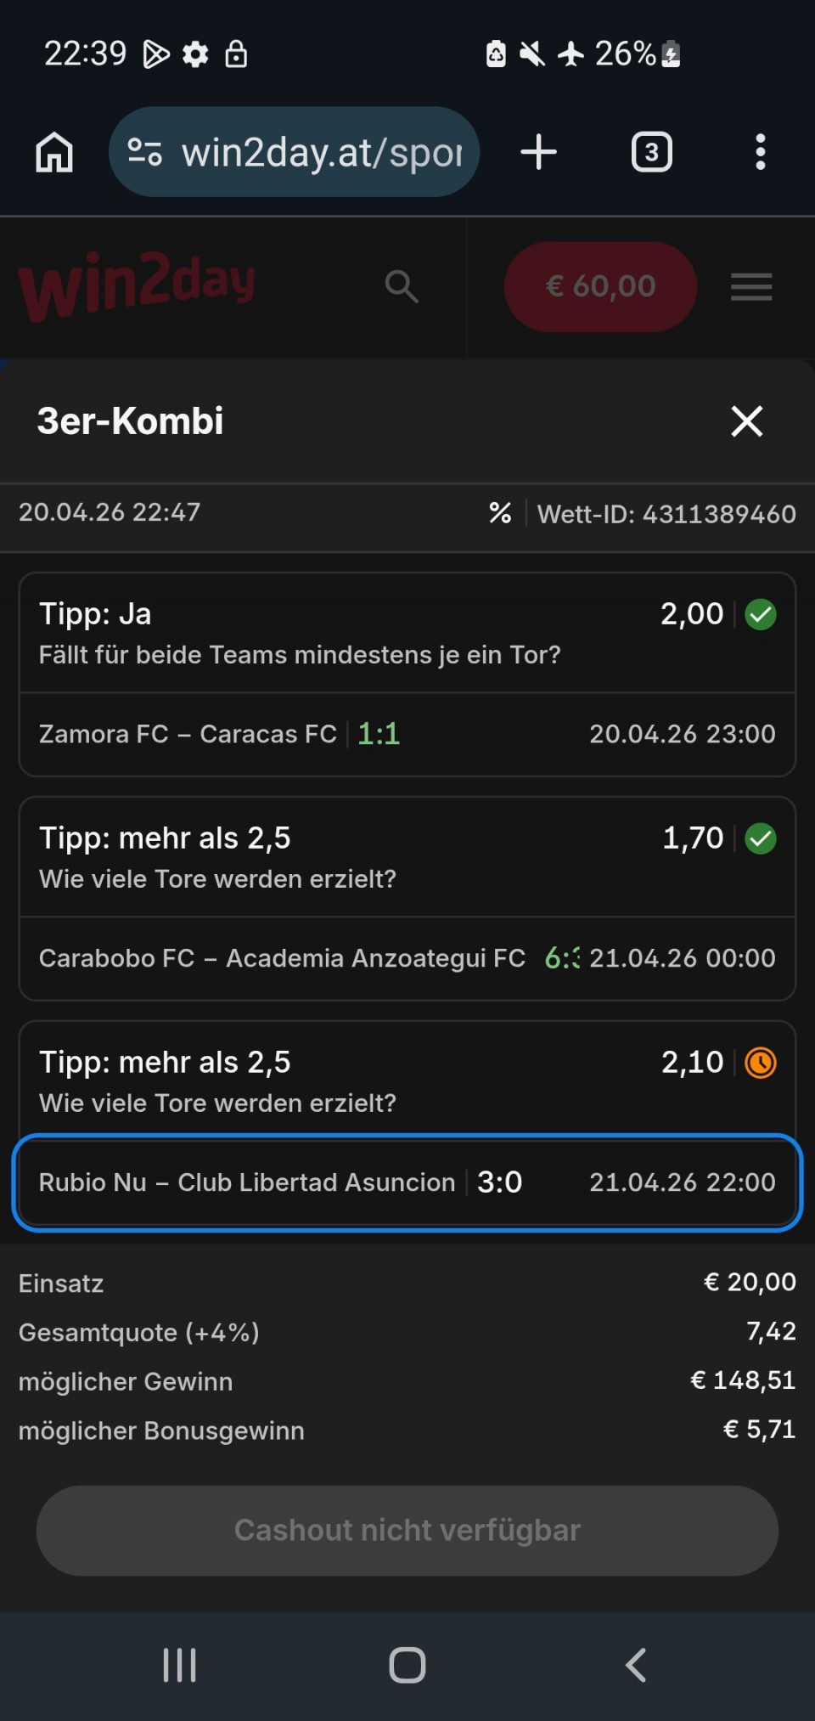Viewport: 815px width, 1721px height.
Task: Open the win2day search icon
Action: (402, 287)
